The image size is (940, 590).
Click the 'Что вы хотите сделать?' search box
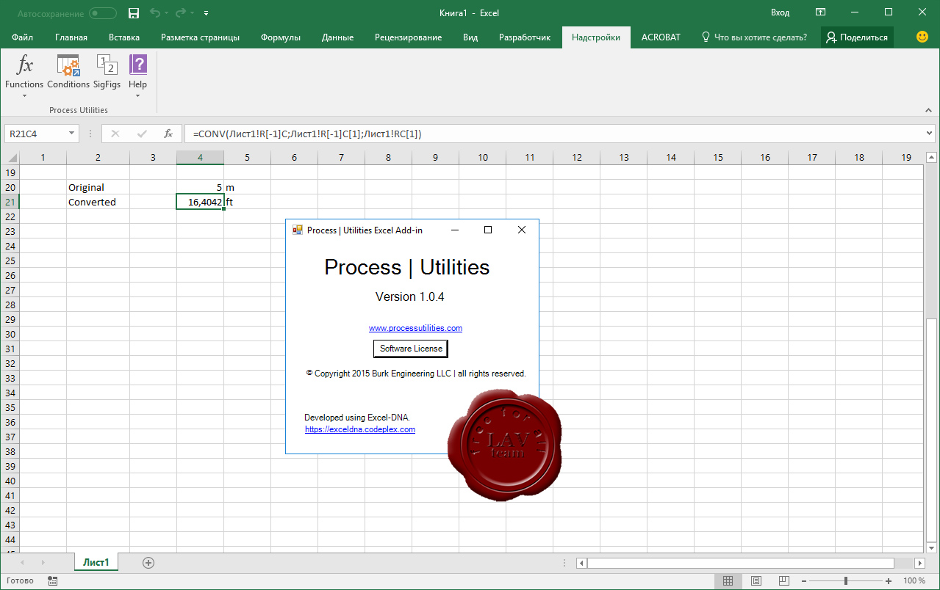(754, 37)
